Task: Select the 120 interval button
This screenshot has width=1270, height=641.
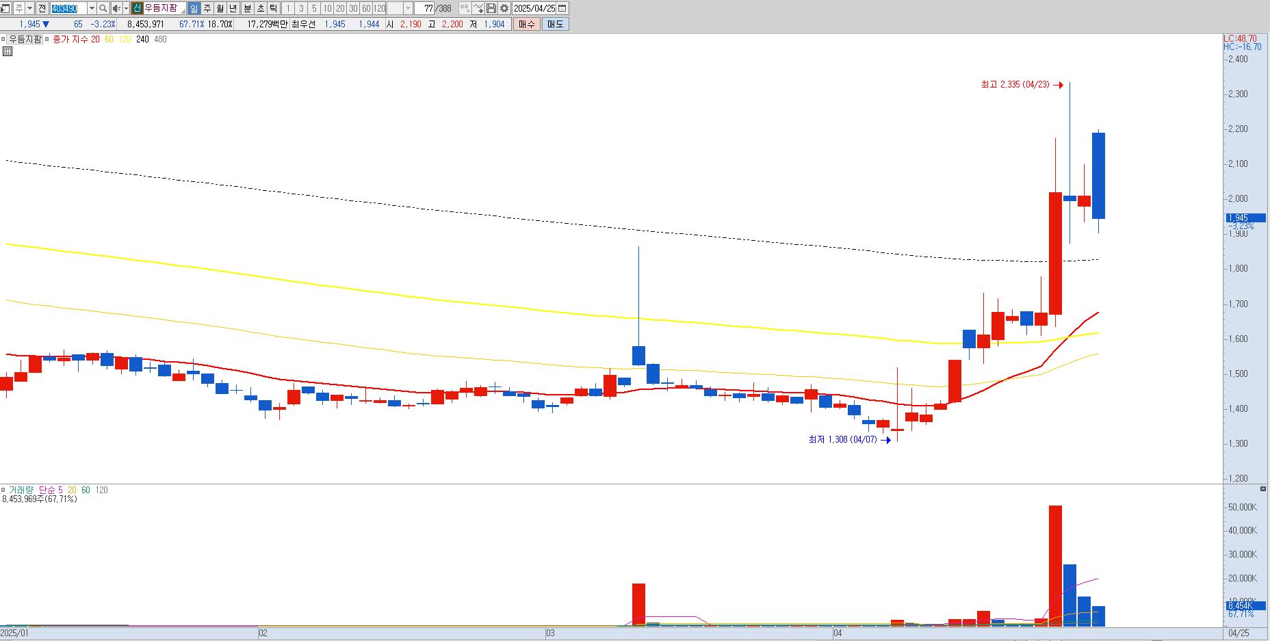Action: 379,8
